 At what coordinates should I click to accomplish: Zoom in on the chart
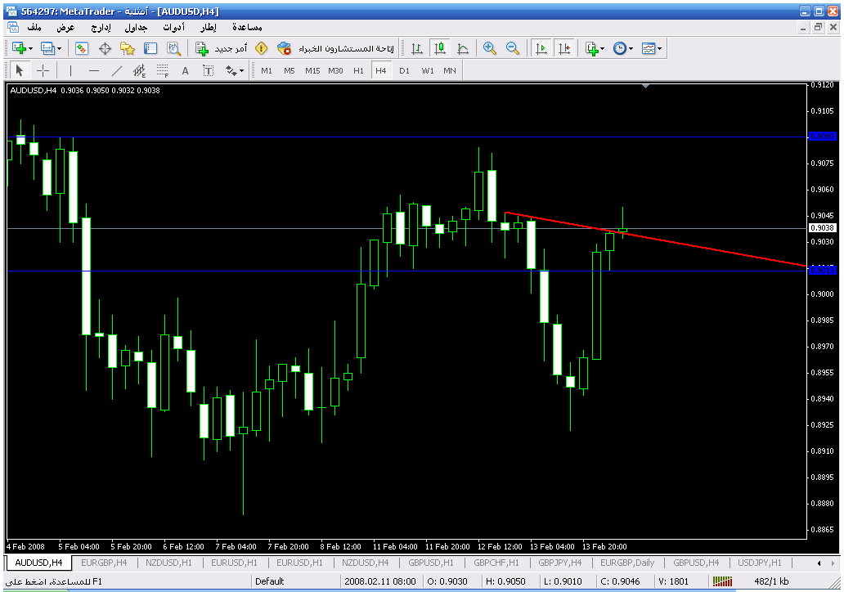(x=490, y=49)
